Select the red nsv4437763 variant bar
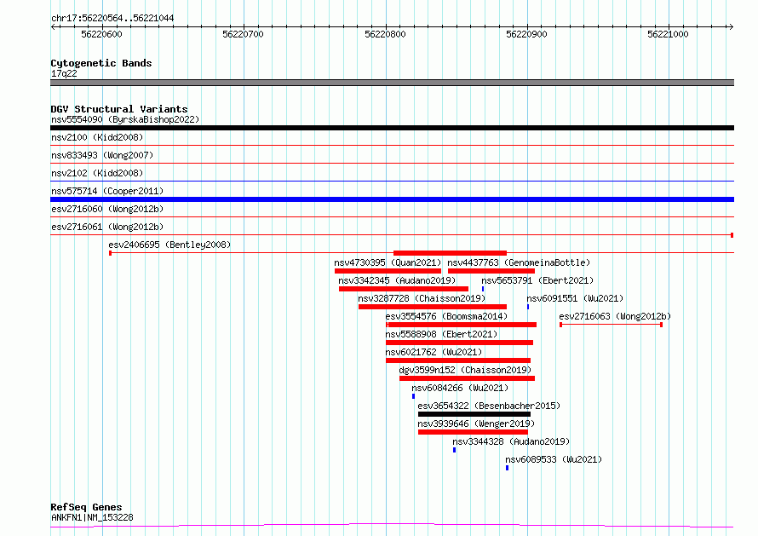 coord(491,271)
